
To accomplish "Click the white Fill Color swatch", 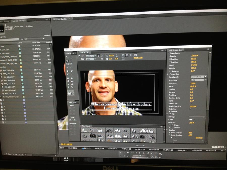I will click(191, 120).
